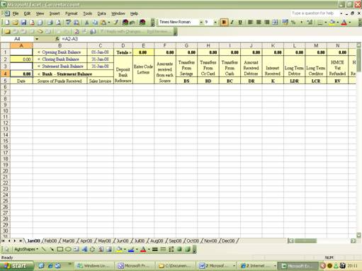Open the Insert menu
The image size is (362, 271).
(55, 13)
